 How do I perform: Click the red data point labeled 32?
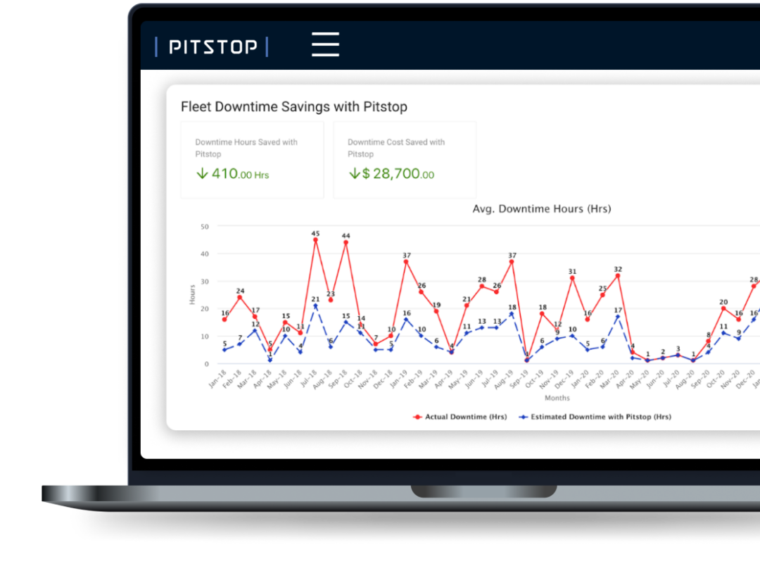coord(618,276)
